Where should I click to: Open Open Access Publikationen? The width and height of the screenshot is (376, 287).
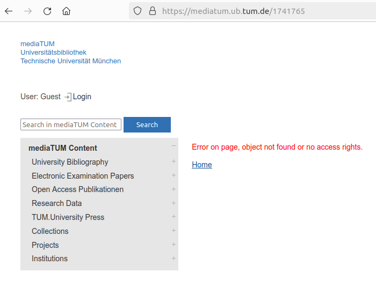tap(77, 189)
